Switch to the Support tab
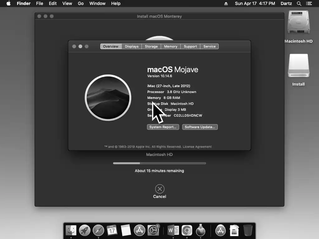Viewport: 319px width, 239px height. point(190,46)
